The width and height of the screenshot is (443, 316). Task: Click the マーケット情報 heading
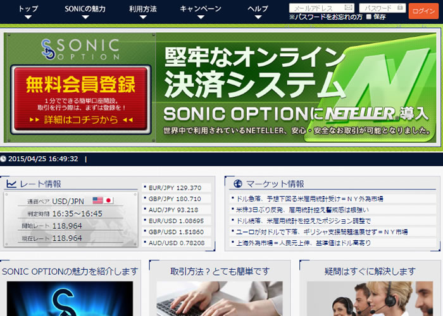[x=275, y=184]
